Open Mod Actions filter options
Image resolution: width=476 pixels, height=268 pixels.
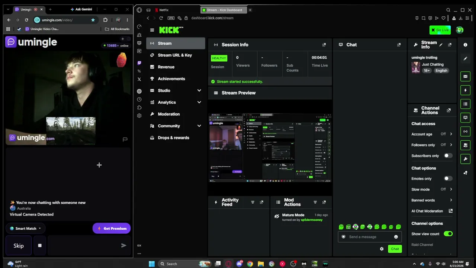pos(315,202)
